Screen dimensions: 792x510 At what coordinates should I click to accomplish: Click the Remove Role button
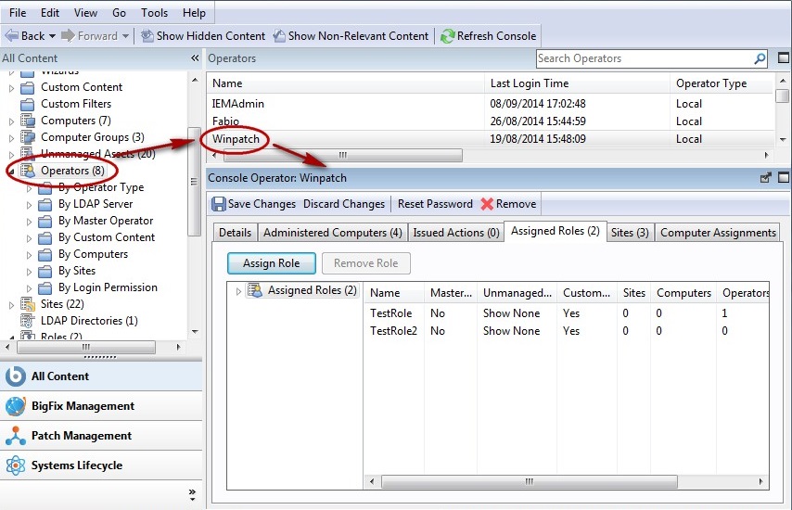click(x=365, y=263)
